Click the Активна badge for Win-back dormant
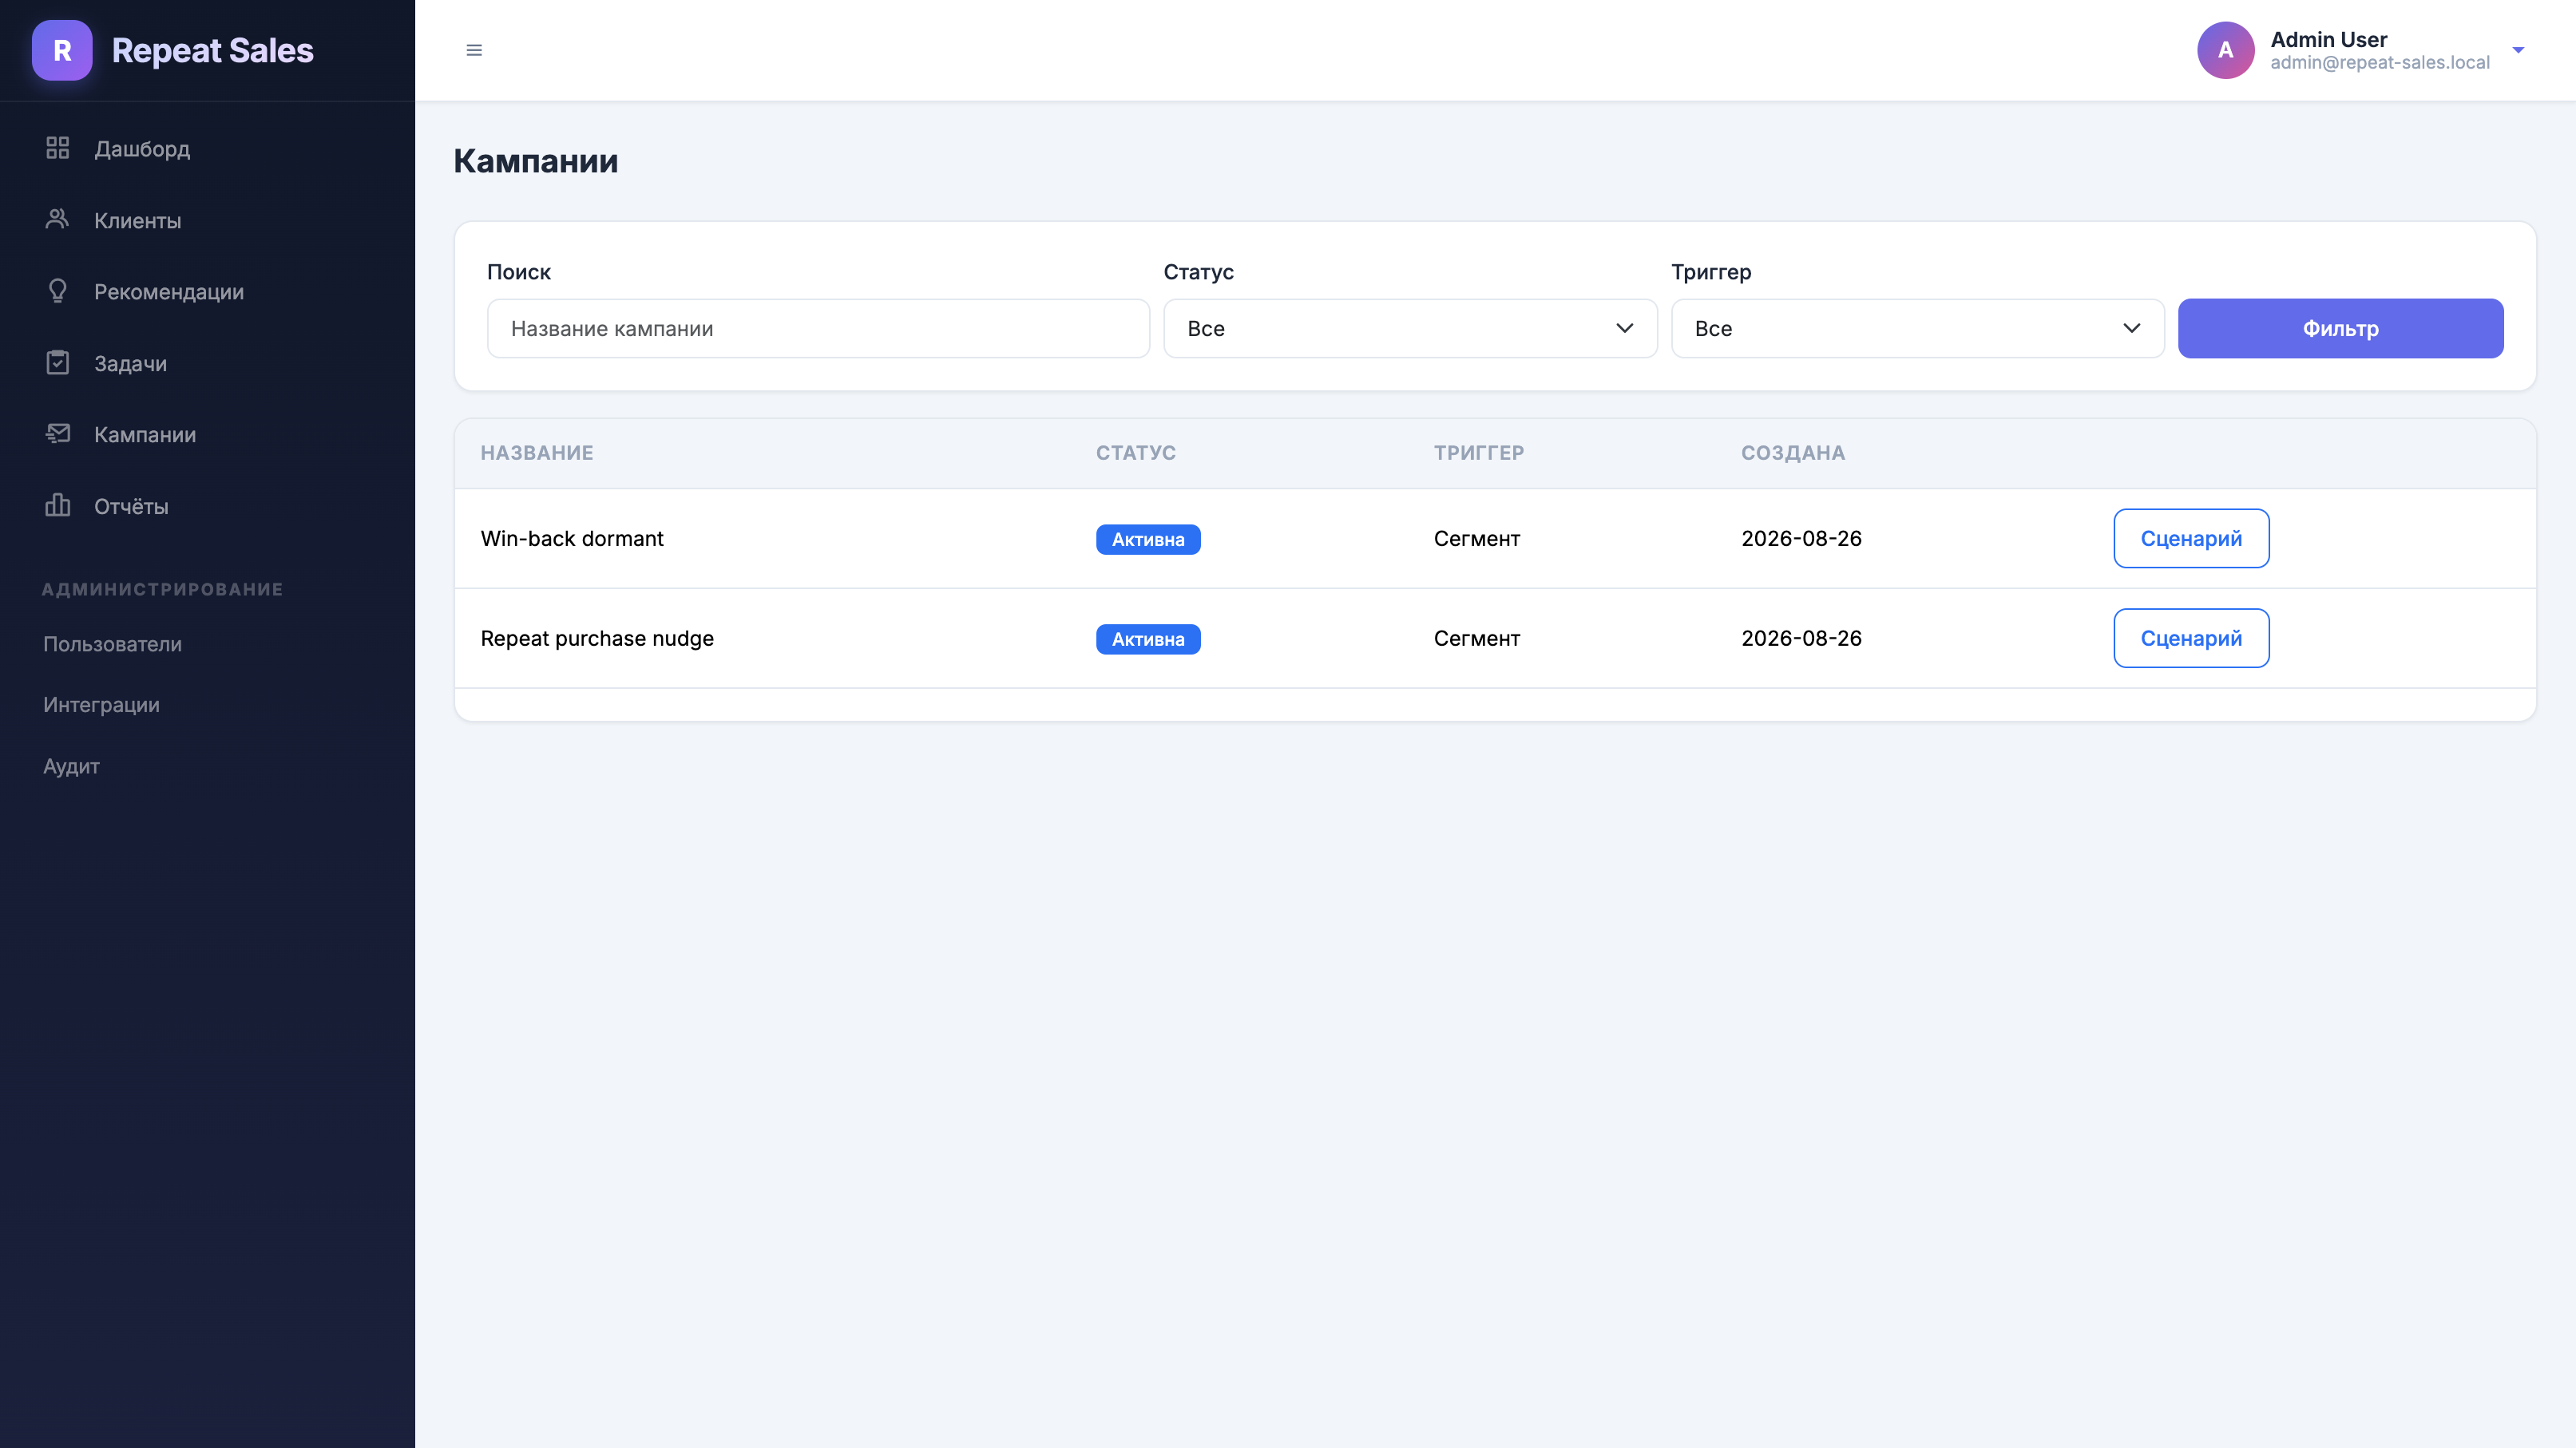This screenshot has height=1448, width=2576. coord(1148,540)
